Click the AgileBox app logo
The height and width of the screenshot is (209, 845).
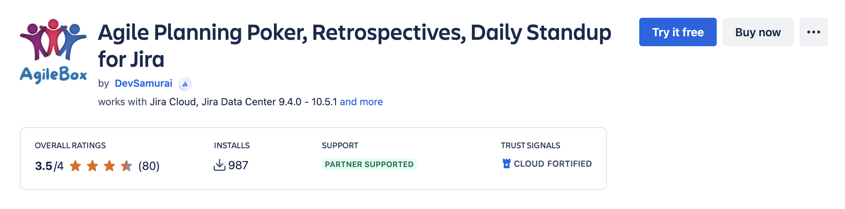[x=53, y=51]
